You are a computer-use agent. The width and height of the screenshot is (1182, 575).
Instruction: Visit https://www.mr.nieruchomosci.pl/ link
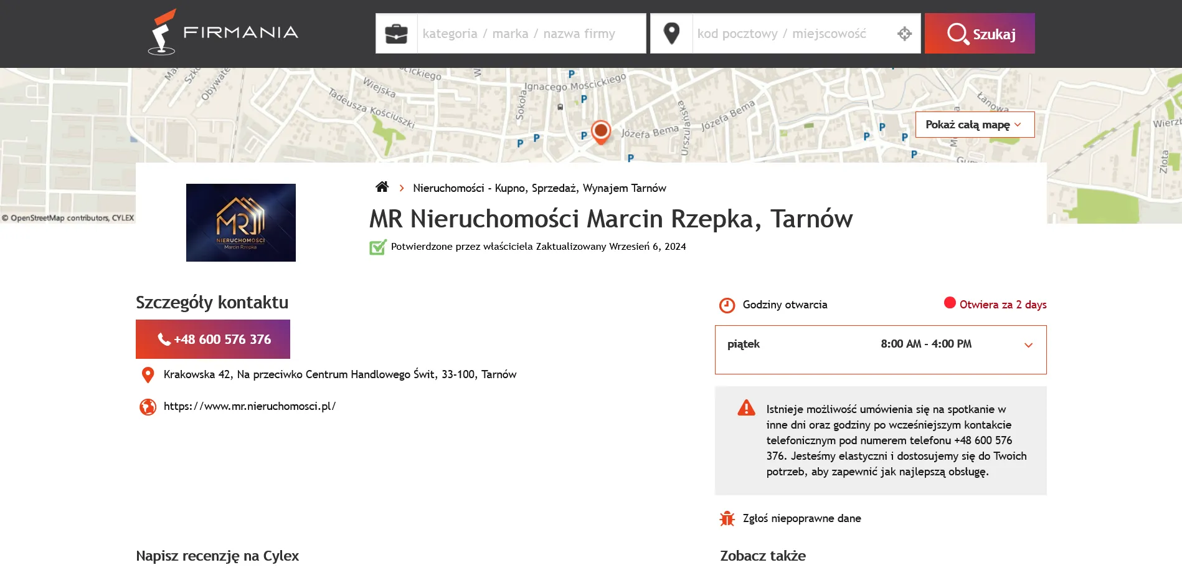tap(250, 406)
